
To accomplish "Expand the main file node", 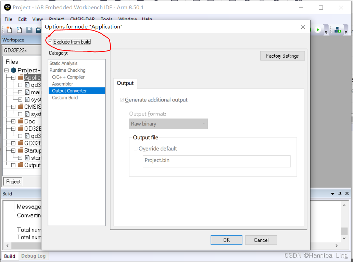I will coord(20,93).
